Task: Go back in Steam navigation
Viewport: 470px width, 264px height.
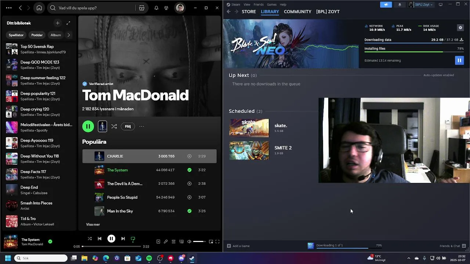Action: 228,12
